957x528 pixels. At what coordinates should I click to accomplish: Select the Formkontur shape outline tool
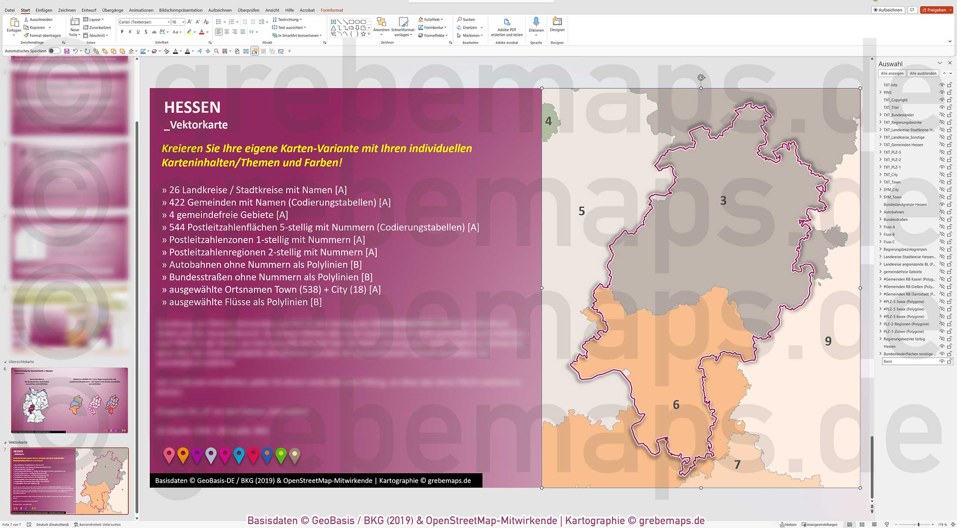click(x=432, y=27)
